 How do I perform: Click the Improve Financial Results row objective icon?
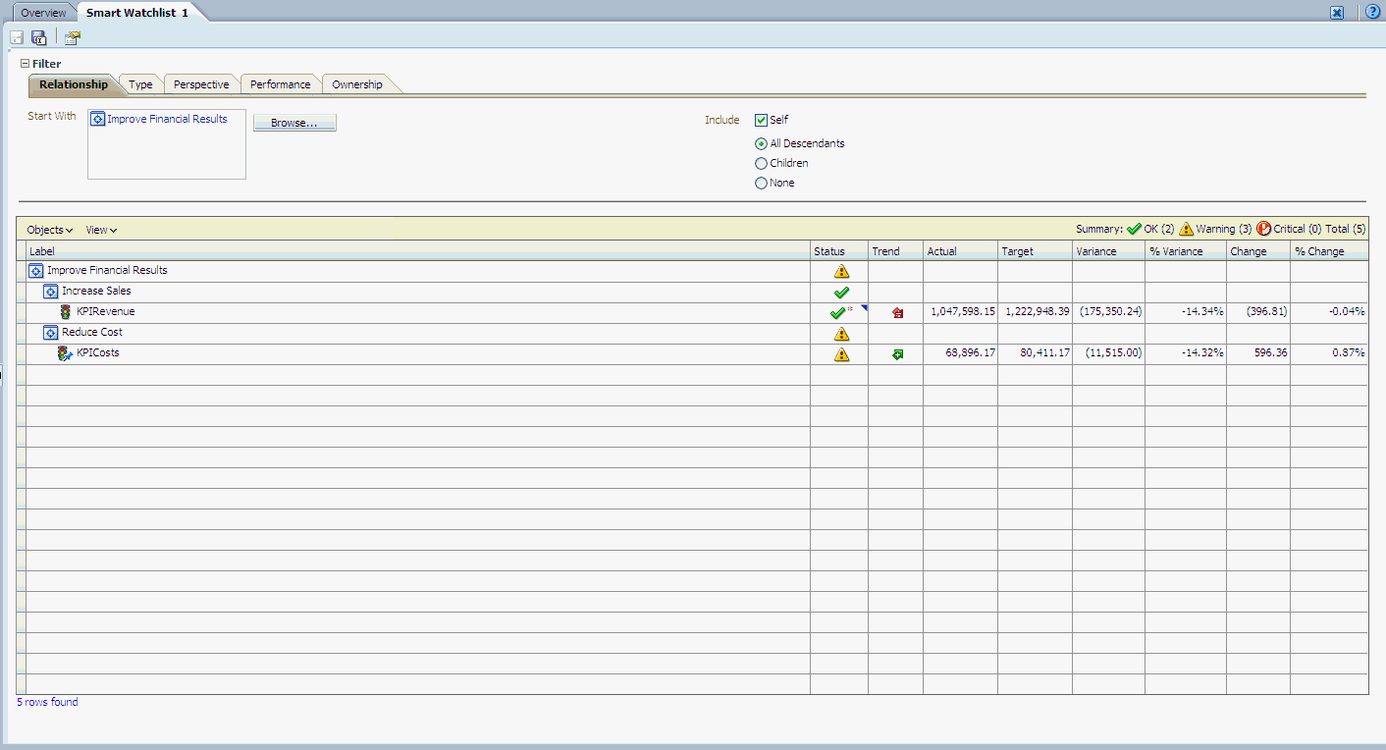click(x=36, y=271)
